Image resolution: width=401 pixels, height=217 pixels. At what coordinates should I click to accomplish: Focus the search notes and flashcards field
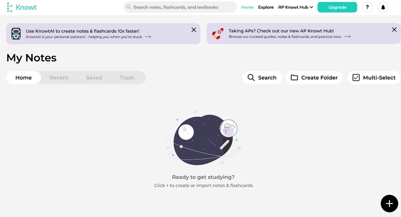tap(180, 7)
